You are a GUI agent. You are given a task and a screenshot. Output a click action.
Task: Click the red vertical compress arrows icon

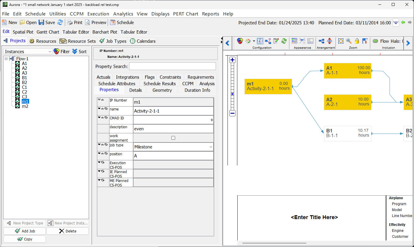pos(330,41)
